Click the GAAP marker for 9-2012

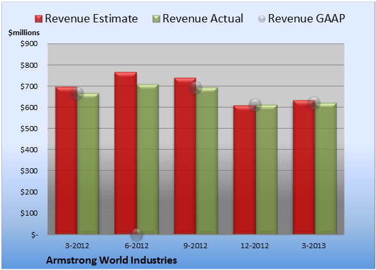(196, 88)
